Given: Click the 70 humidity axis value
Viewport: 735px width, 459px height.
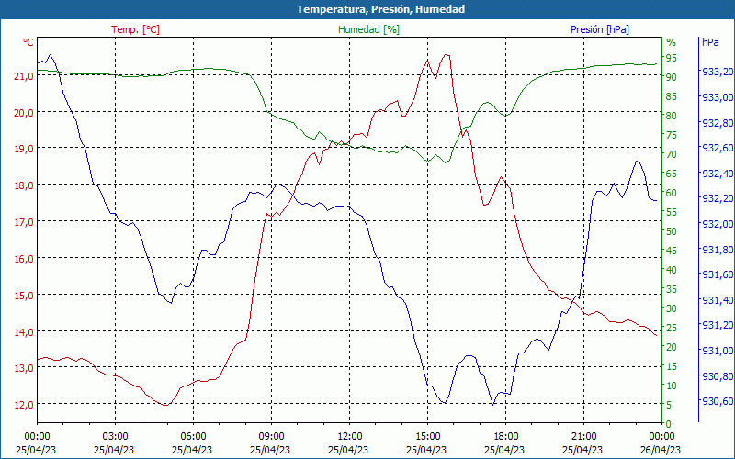Looking at the screenshot, I should [x=672, y=154].
